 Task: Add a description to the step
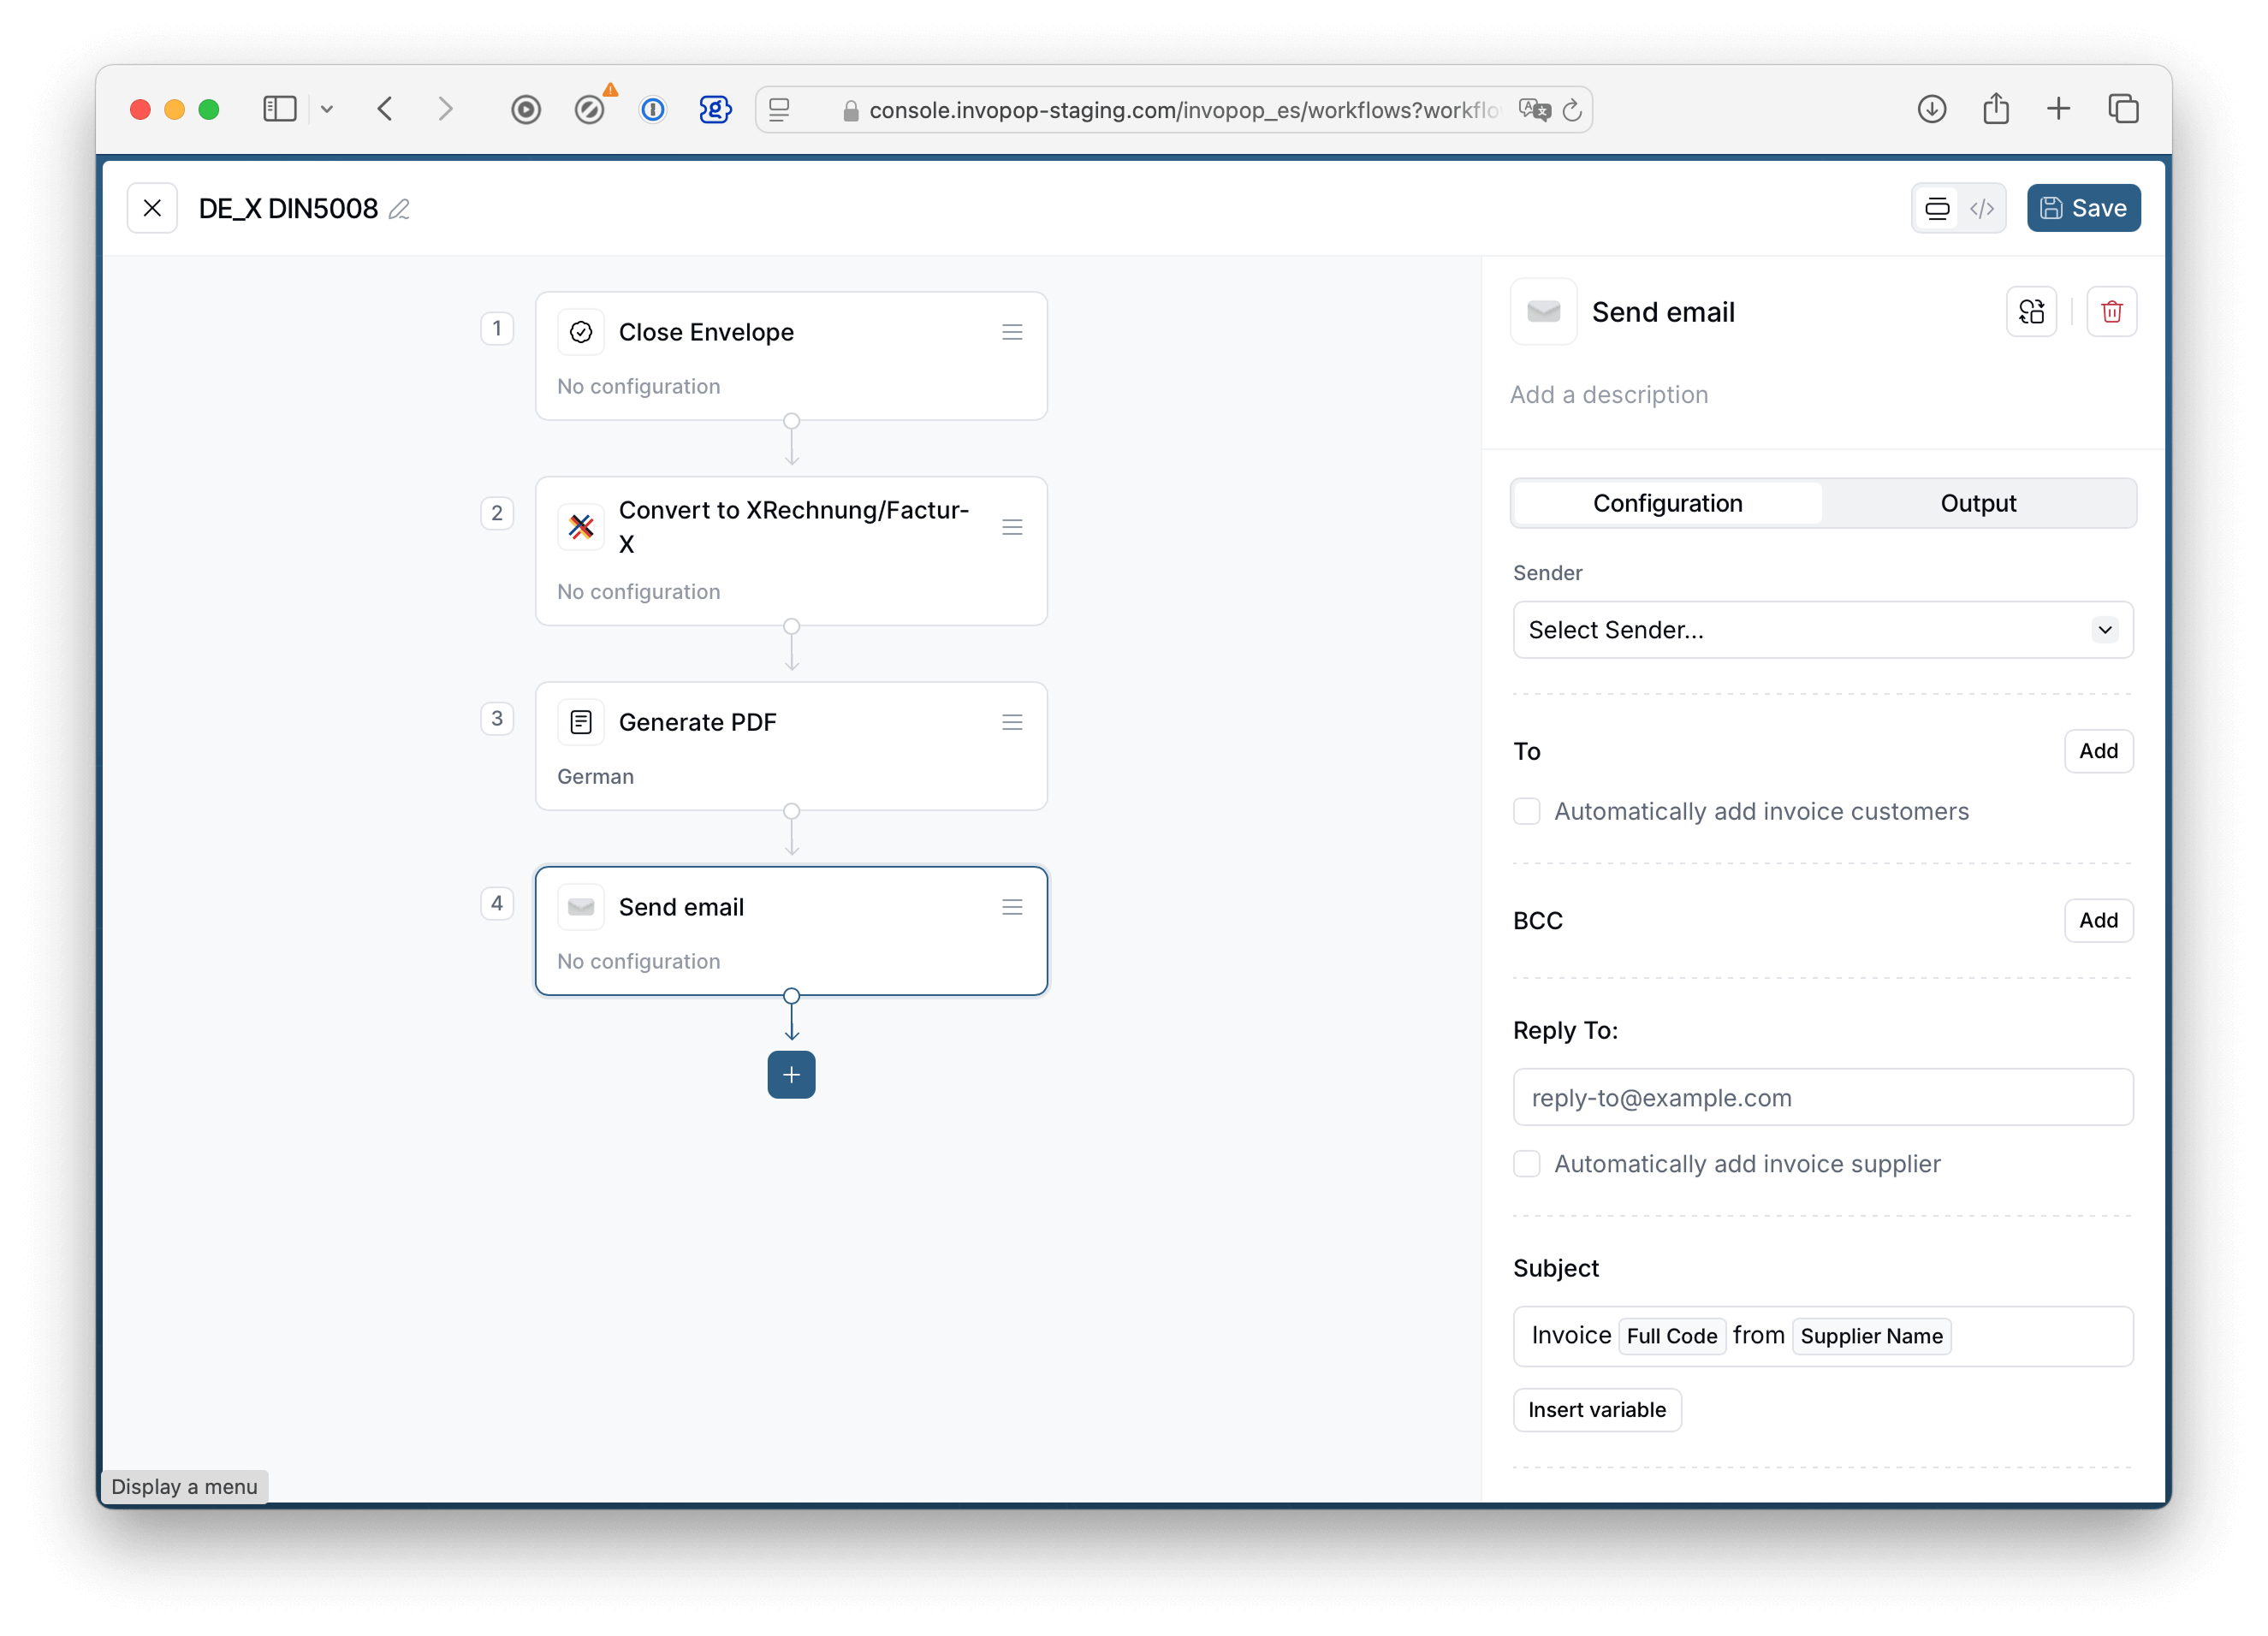pyautogui.click(x=1609, y=395)
